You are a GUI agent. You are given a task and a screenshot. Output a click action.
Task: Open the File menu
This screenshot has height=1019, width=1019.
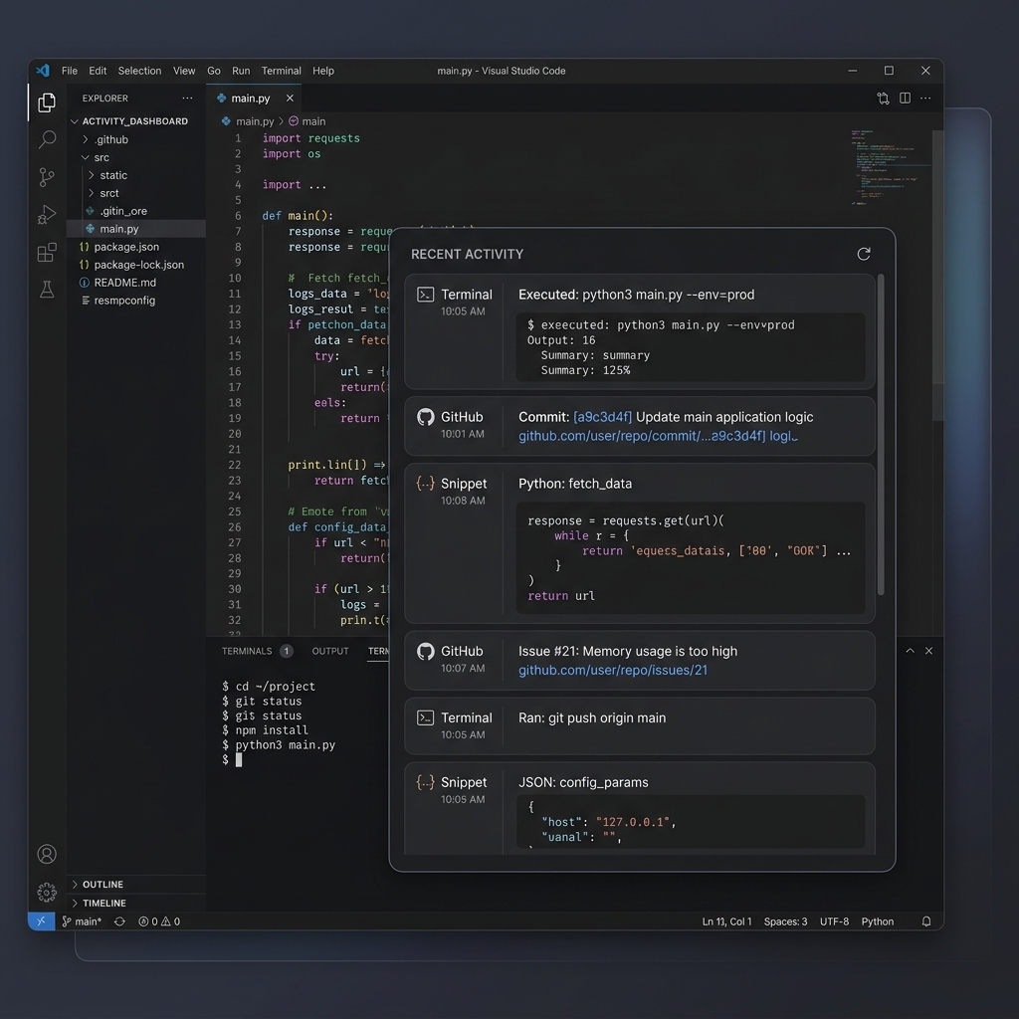click(x=70, y=71)
